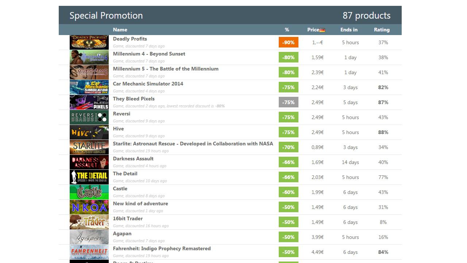Open Starlite: Astronaut Rescue title link

(x=193, y=144)
